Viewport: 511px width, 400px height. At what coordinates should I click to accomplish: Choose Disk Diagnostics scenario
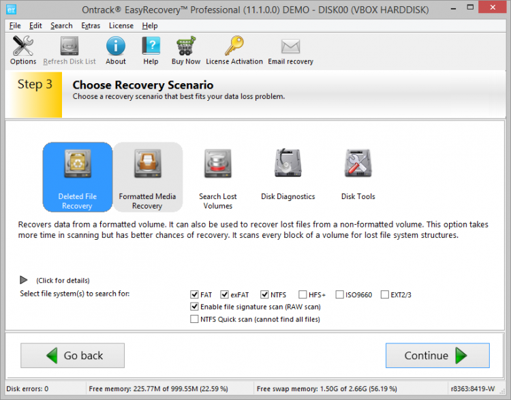pos(288,174)
